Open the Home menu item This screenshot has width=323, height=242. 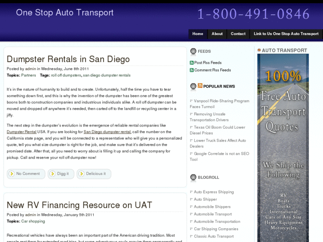click(198, 34)
